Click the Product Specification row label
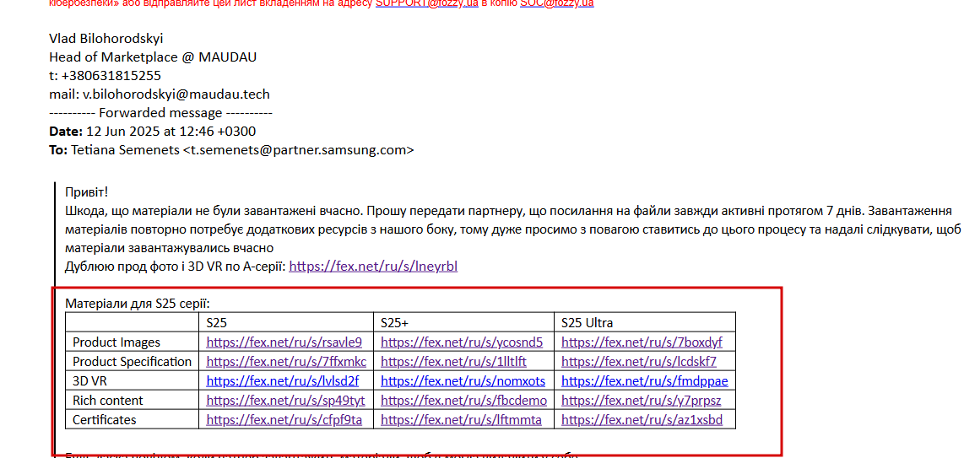 [133, 362]
